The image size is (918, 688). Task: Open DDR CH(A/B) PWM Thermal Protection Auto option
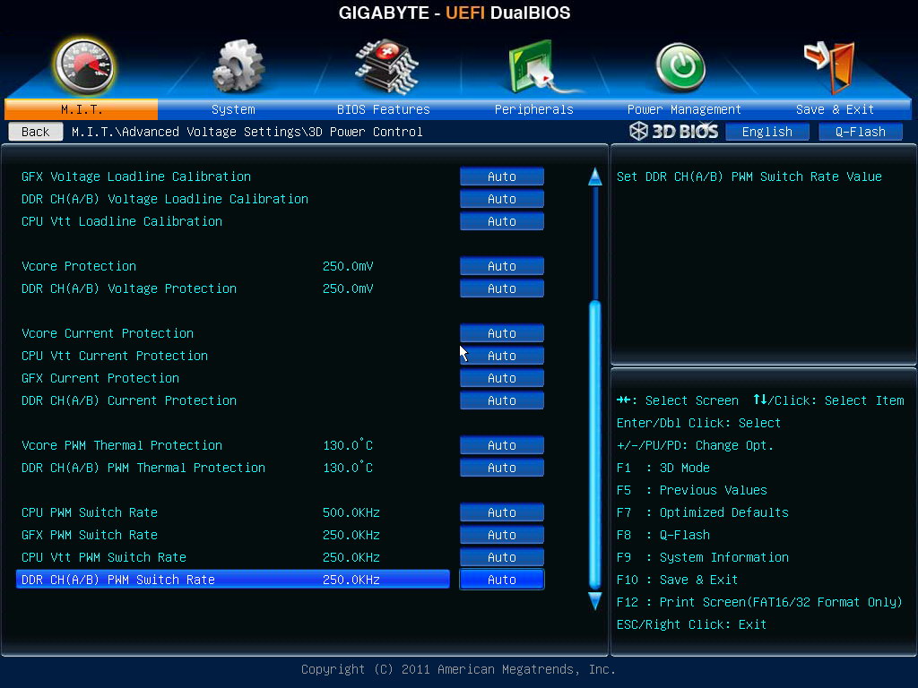[502, 468]
